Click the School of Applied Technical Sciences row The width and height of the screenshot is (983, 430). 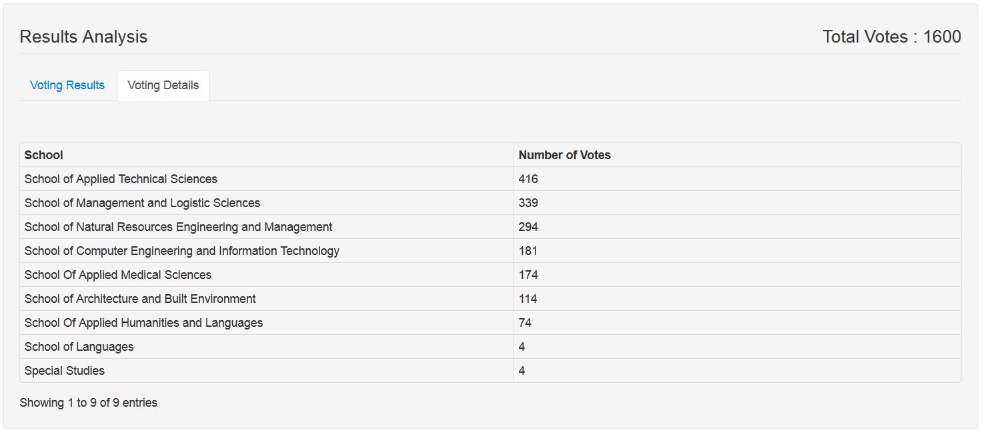point(121,179)
